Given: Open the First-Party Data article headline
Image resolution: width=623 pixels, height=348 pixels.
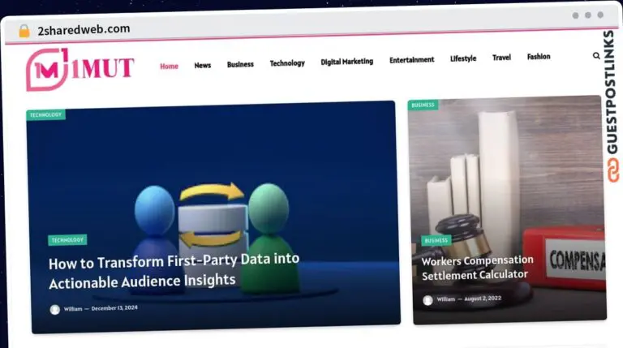Looking at the screenshot, I should (174, 271).
